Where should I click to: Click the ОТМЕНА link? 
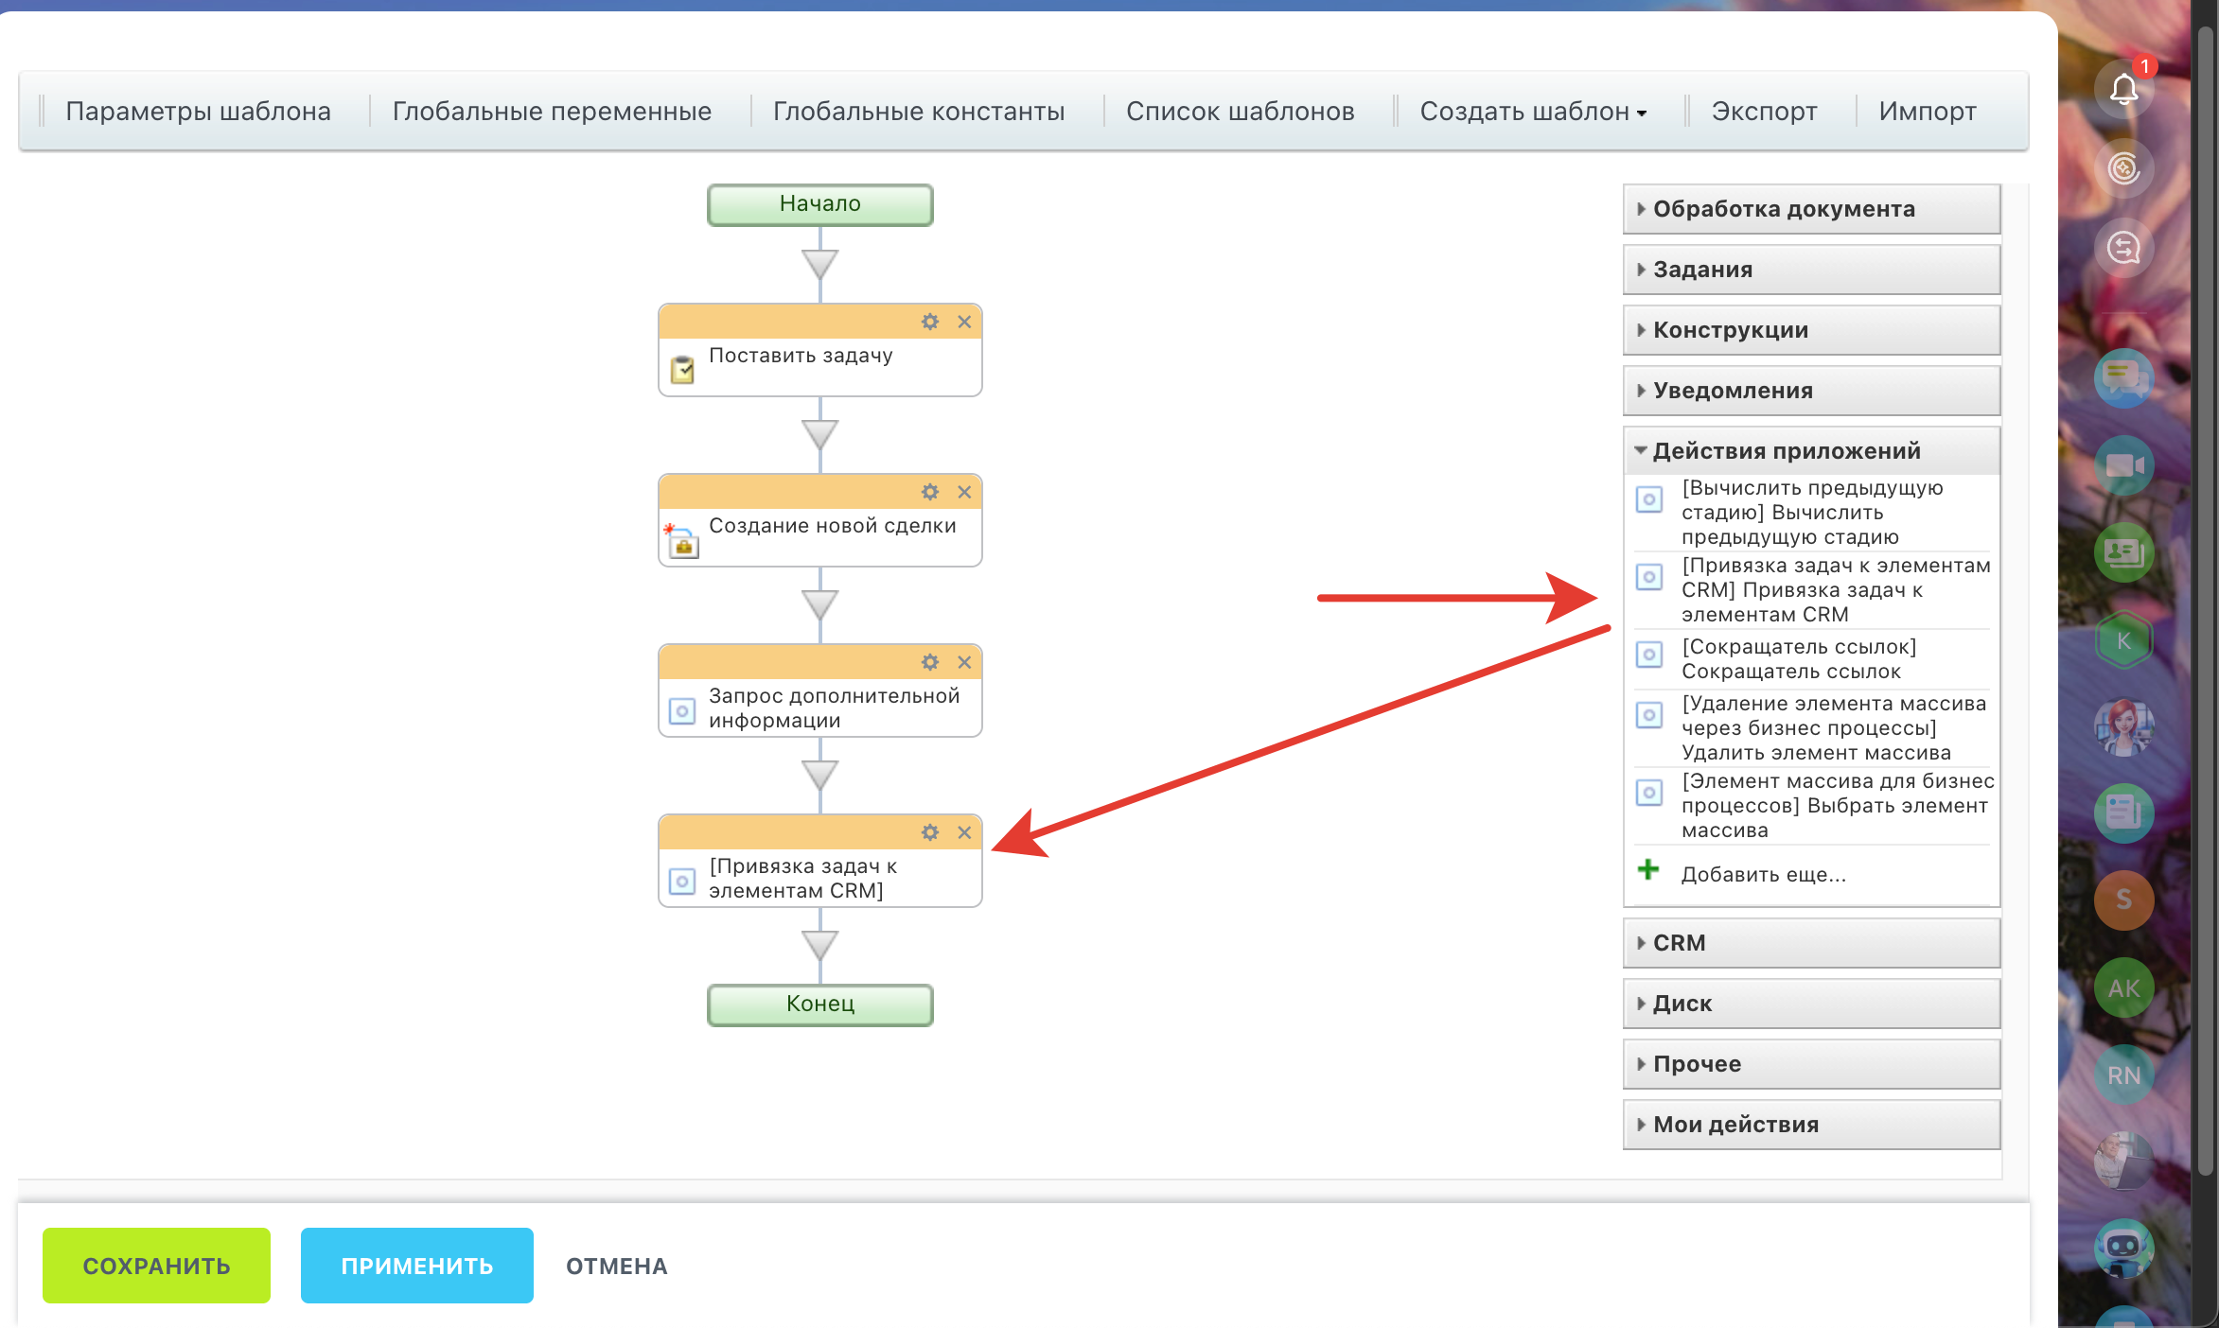617,1266
